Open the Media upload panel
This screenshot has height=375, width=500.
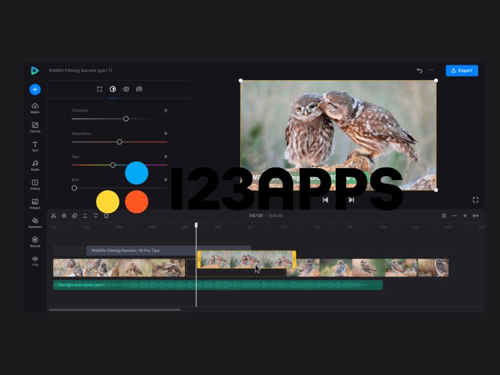coord(35,107)
